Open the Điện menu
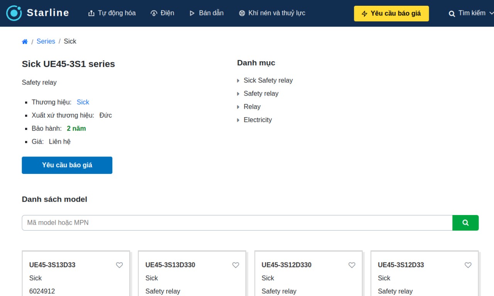Image resolution: width=494 pixels, height=296 pixels. [x=162, y=13]
